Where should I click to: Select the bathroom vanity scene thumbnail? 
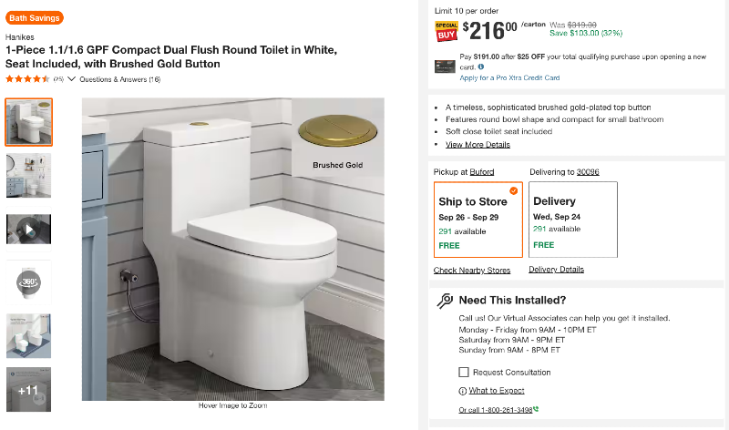[x=29, y=176]
